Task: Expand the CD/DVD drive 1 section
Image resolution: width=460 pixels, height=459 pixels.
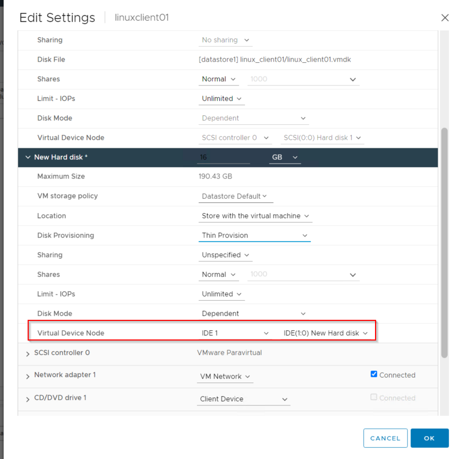Action: 28,399
